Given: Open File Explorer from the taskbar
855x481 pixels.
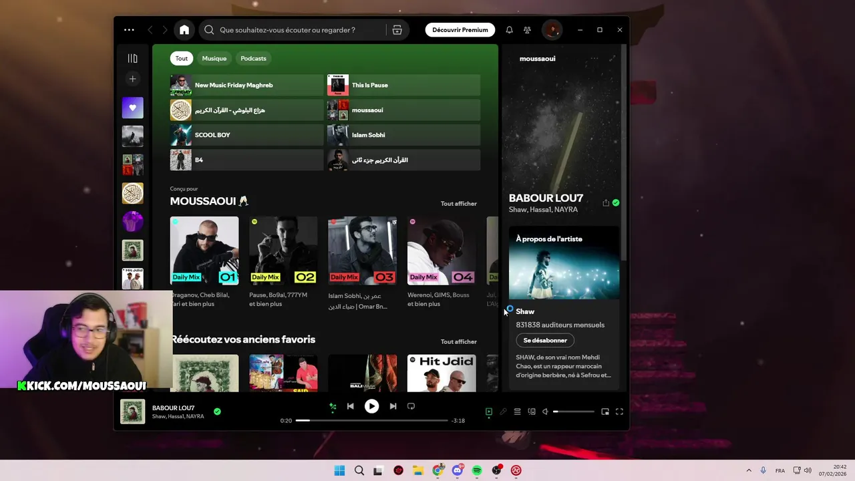Looking at the screenshot, I should (418, 470).
